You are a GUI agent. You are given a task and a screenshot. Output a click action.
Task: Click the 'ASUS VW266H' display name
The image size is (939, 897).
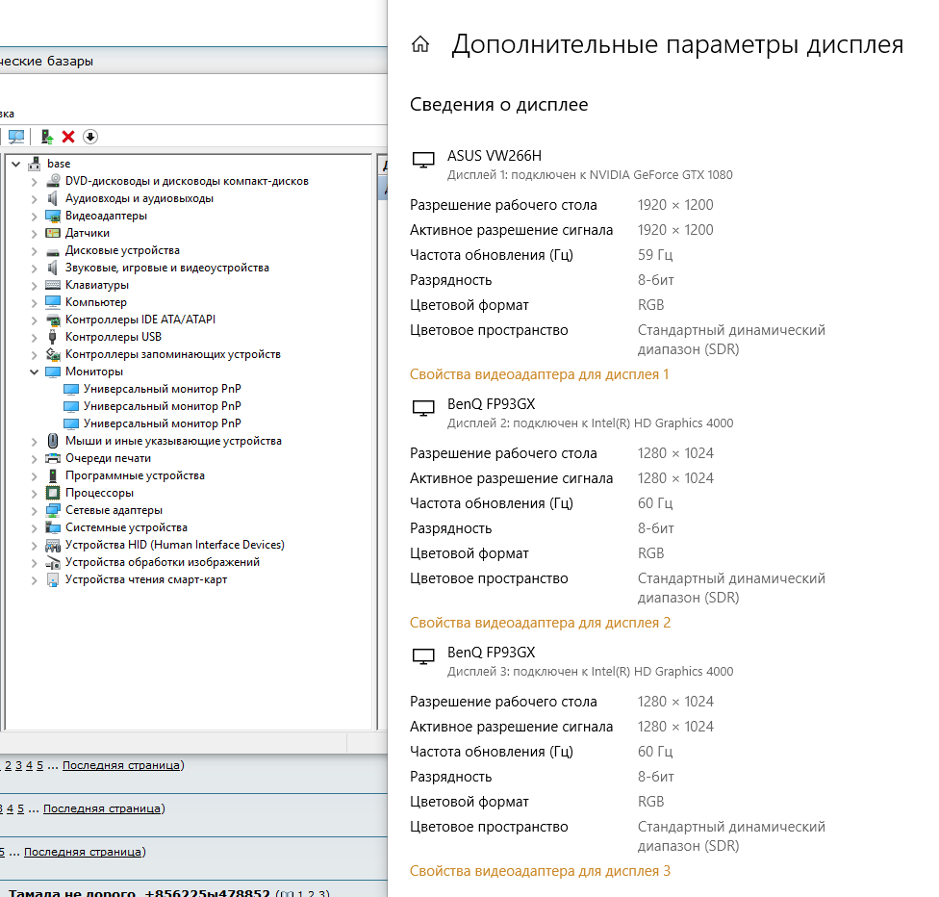(495, 156)
